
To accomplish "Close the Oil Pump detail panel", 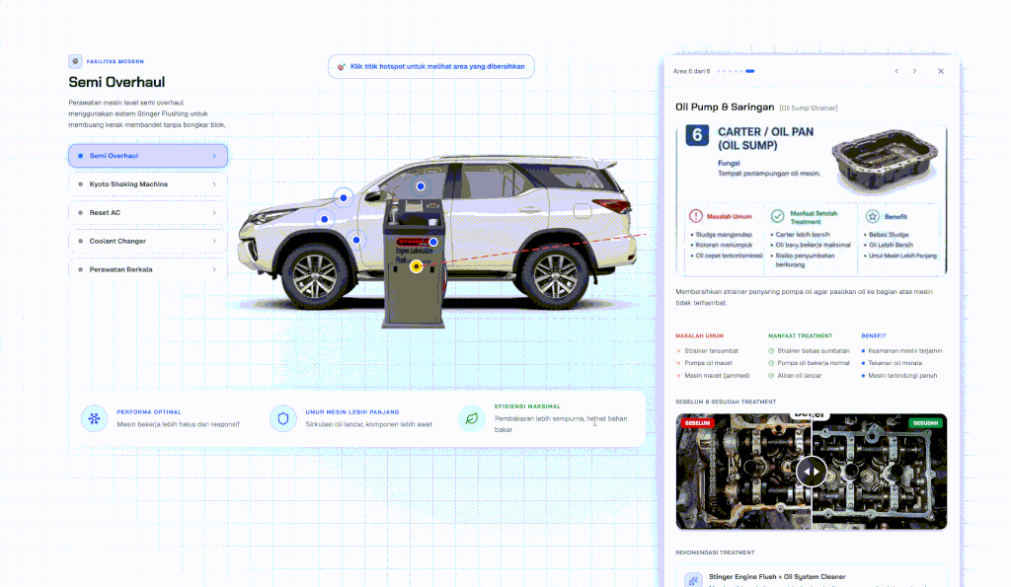I will click(x=941, y=71).
